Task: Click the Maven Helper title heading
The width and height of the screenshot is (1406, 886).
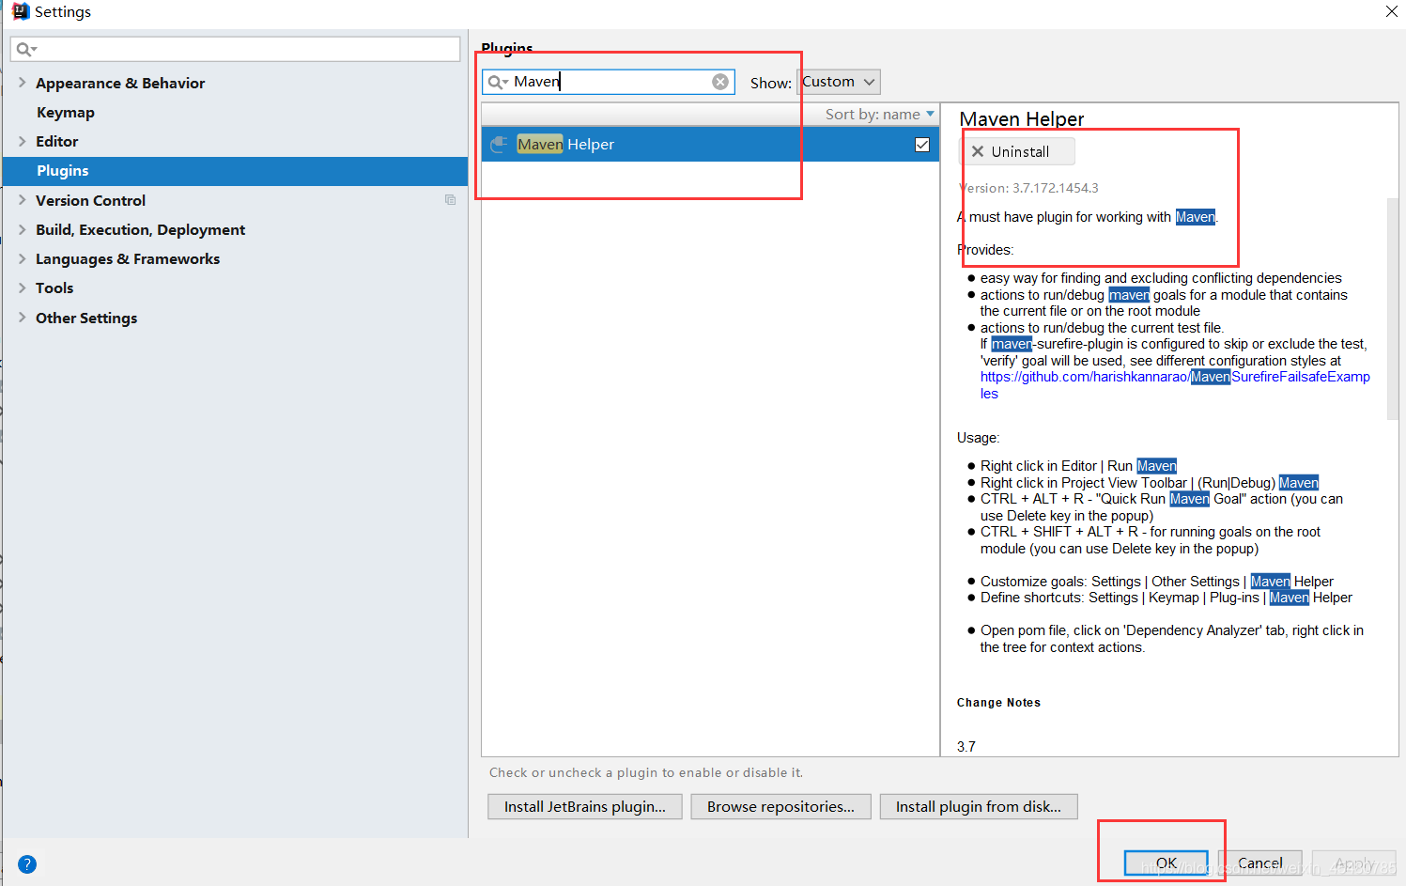Action: click(1022, 119)
